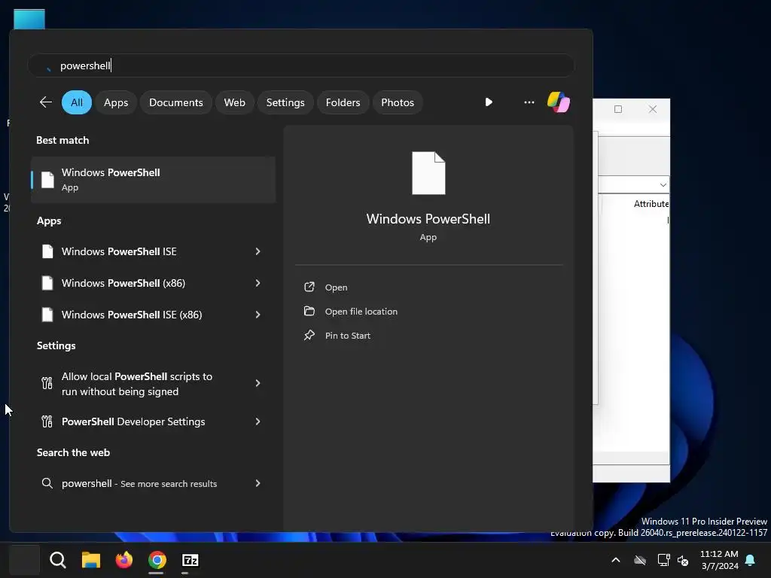The image size is (771, 578).
Task: Select the Windows PowerShell ISE text
Action: (x=119, y=251)
